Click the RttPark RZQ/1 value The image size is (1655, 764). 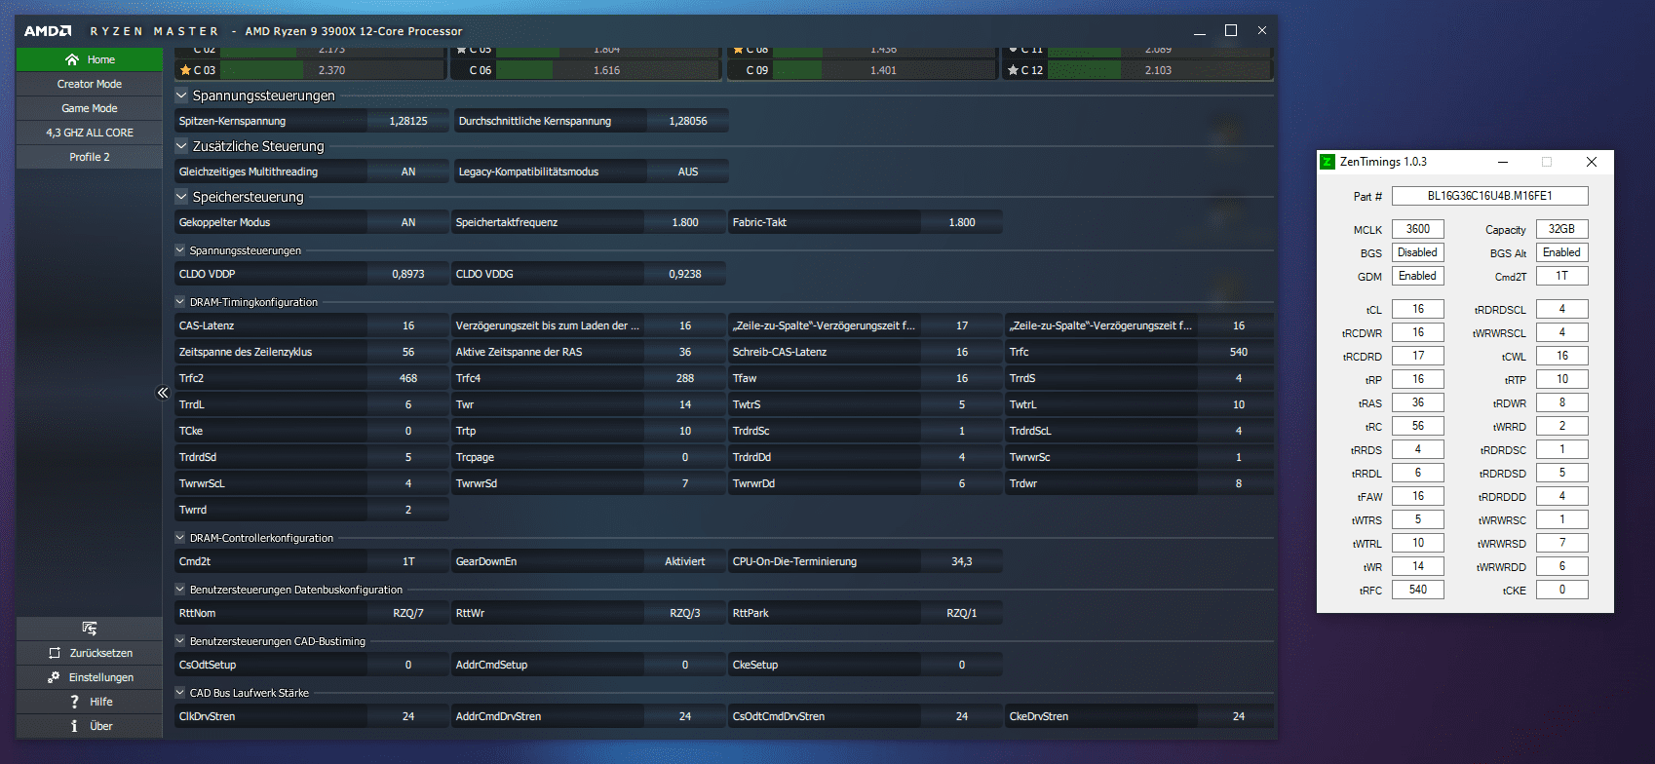click(962, 613)
